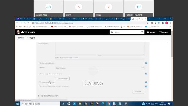Open a new browser tab with plus
This screenshot has height=106, width=188.
150,19
